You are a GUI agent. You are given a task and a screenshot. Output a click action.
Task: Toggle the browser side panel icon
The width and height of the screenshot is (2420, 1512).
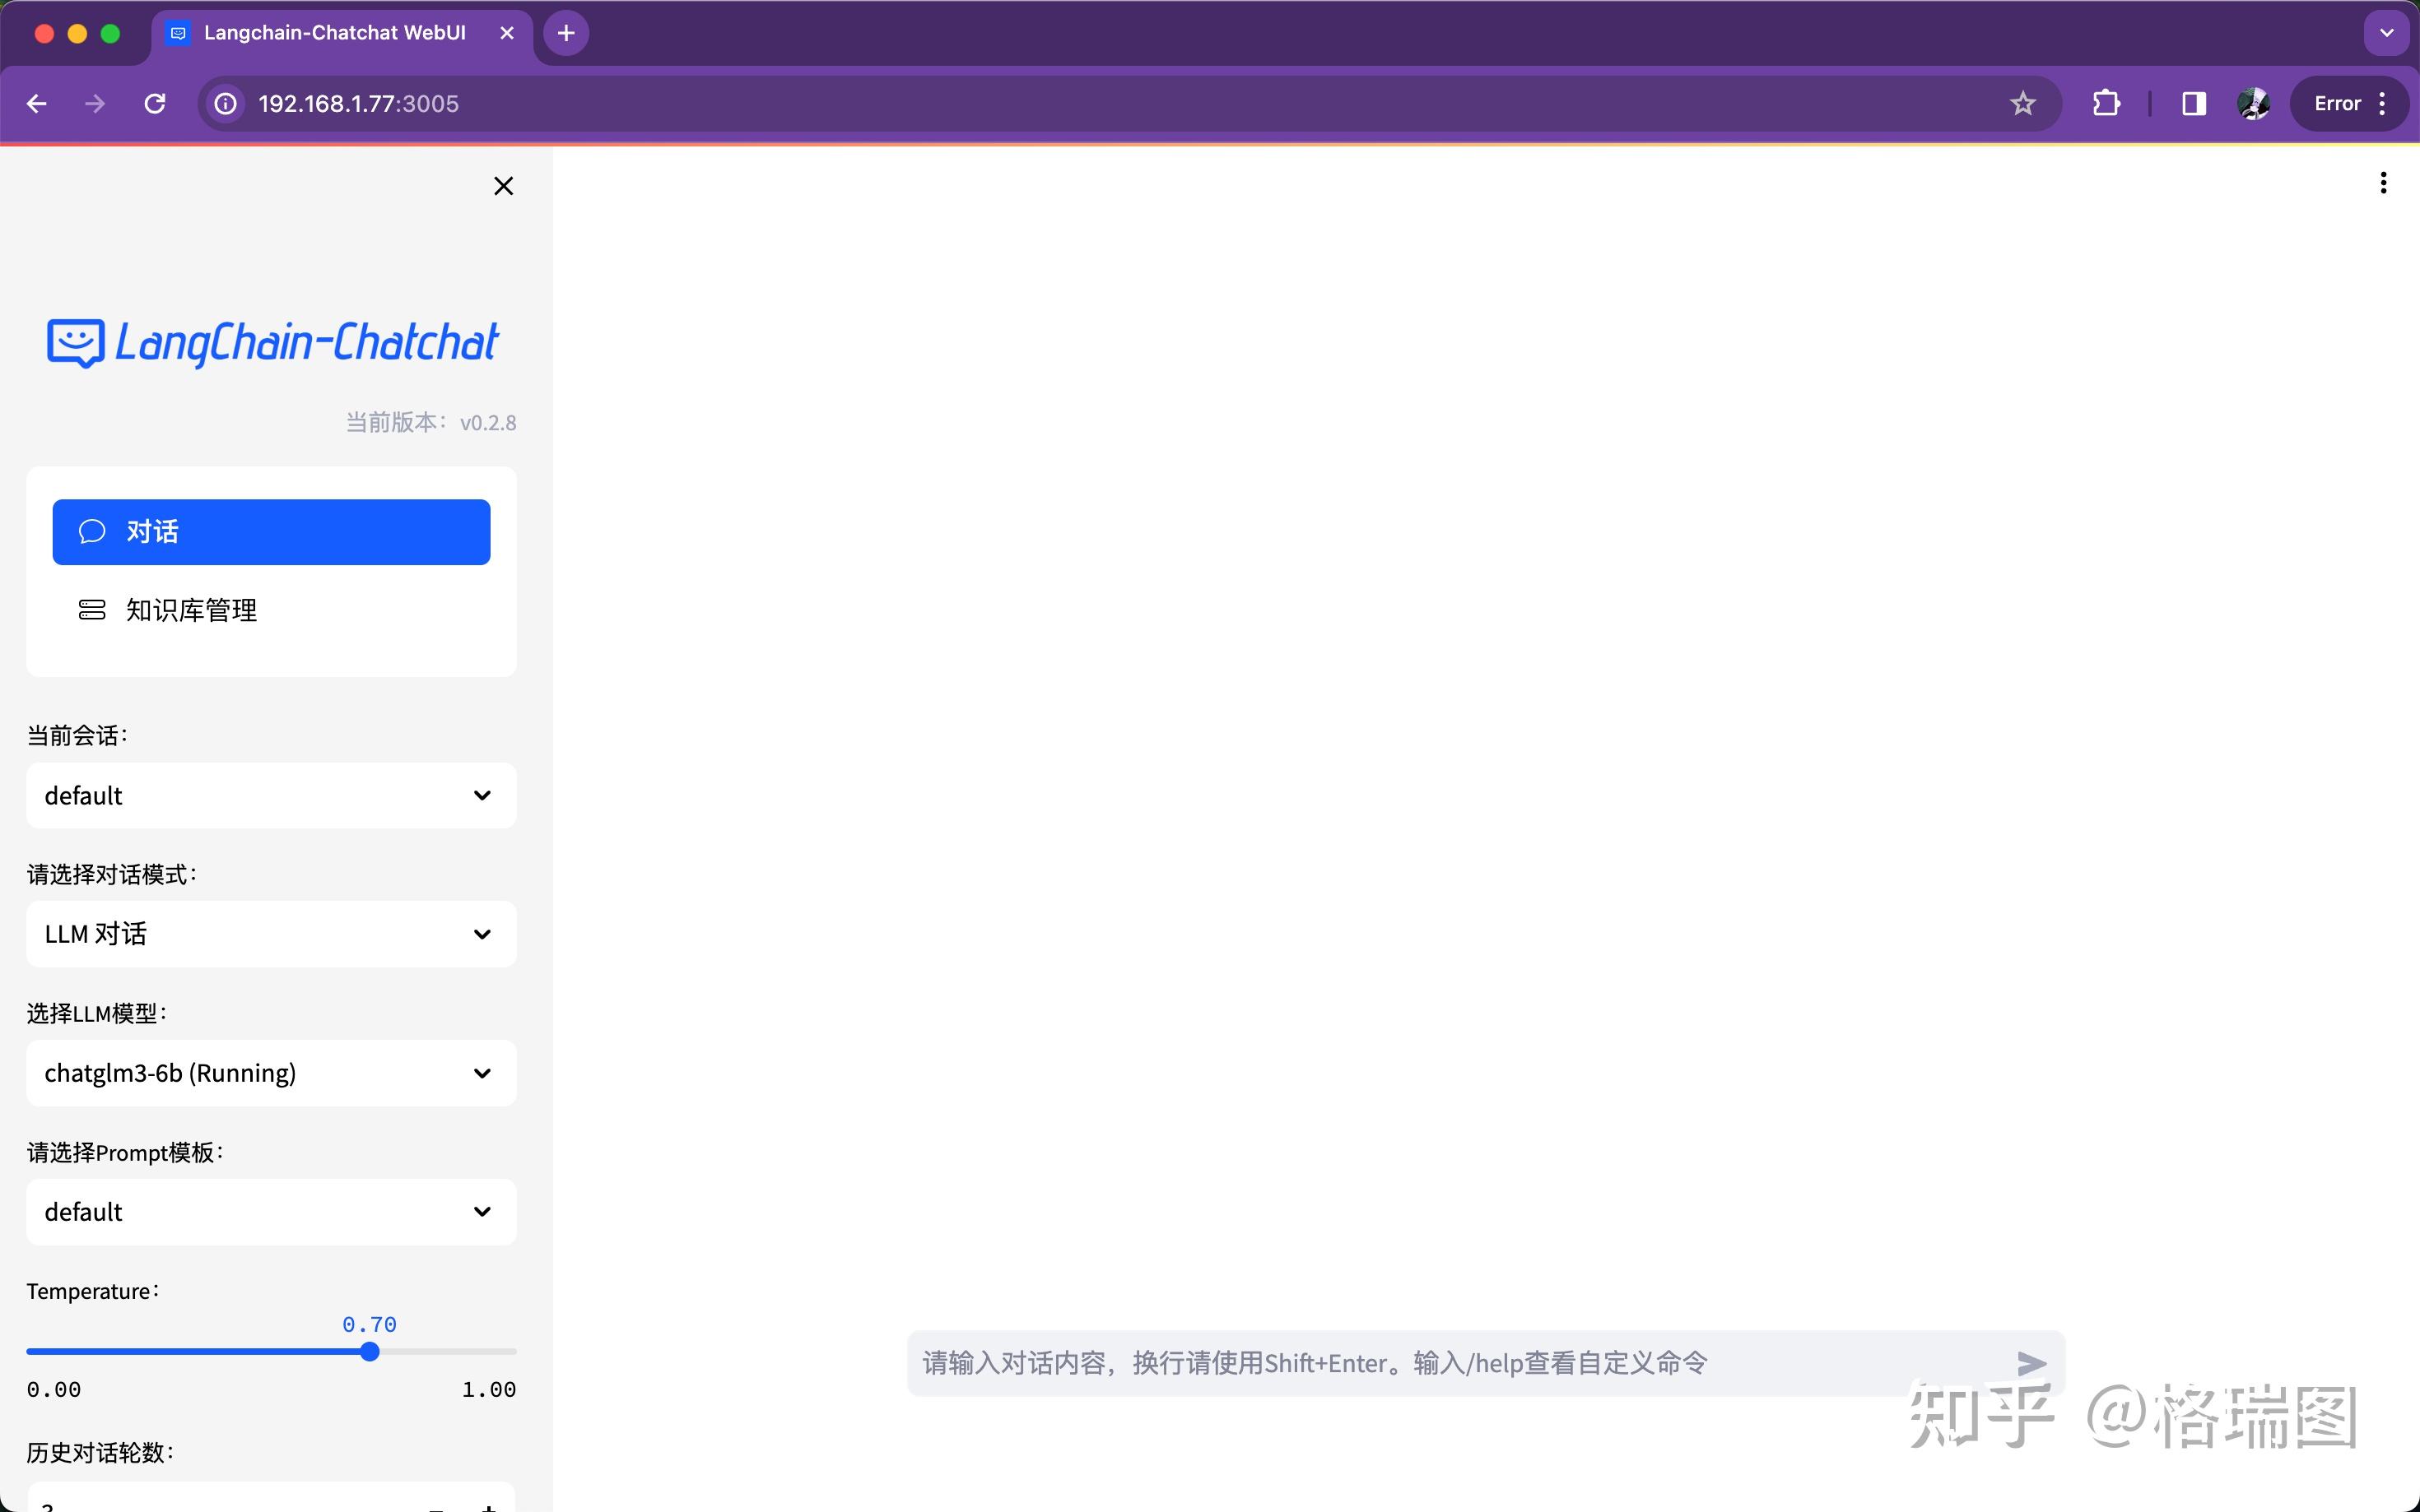pyautogui.click(x=2194, y=104)
